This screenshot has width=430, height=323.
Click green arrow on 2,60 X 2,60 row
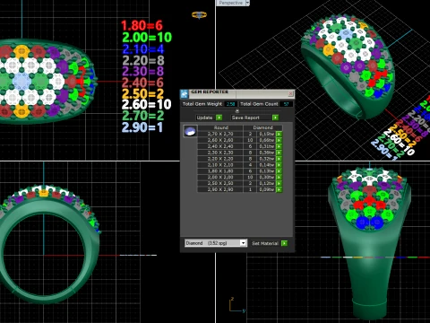(x=279, y=140)
